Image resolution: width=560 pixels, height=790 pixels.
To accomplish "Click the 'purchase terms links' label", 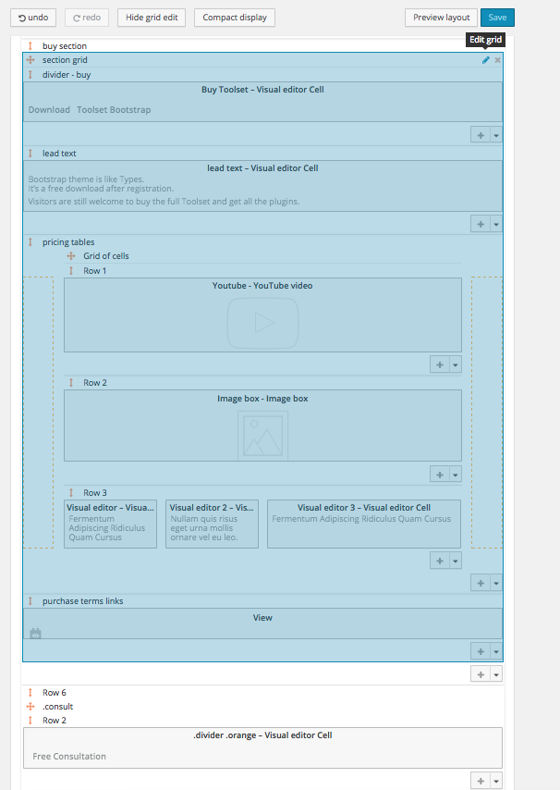I will (x=82, y=601).
